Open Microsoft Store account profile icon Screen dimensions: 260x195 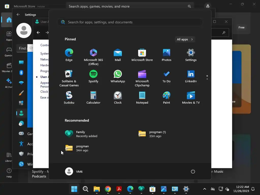208,6
